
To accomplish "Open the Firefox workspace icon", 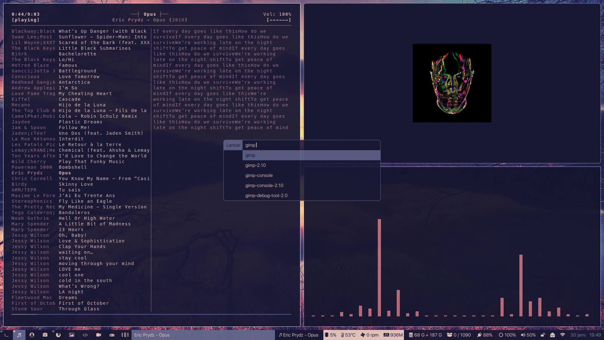I will (x=58, y=335).
